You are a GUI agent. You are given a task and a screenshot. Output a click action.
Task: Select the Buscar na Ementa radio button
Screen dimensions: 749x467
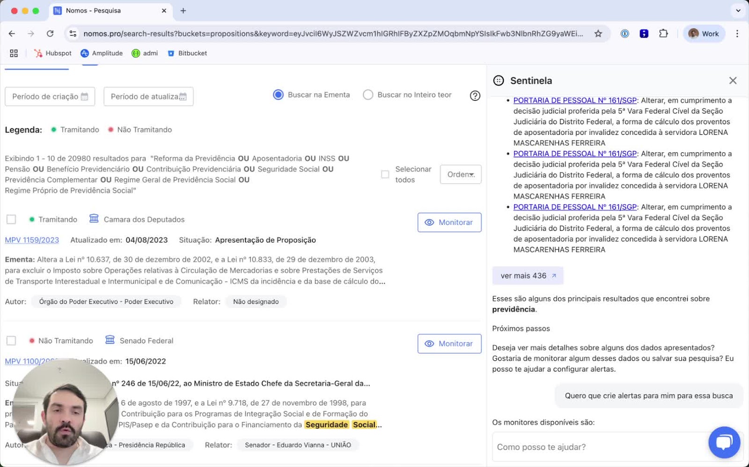(278, 95)
